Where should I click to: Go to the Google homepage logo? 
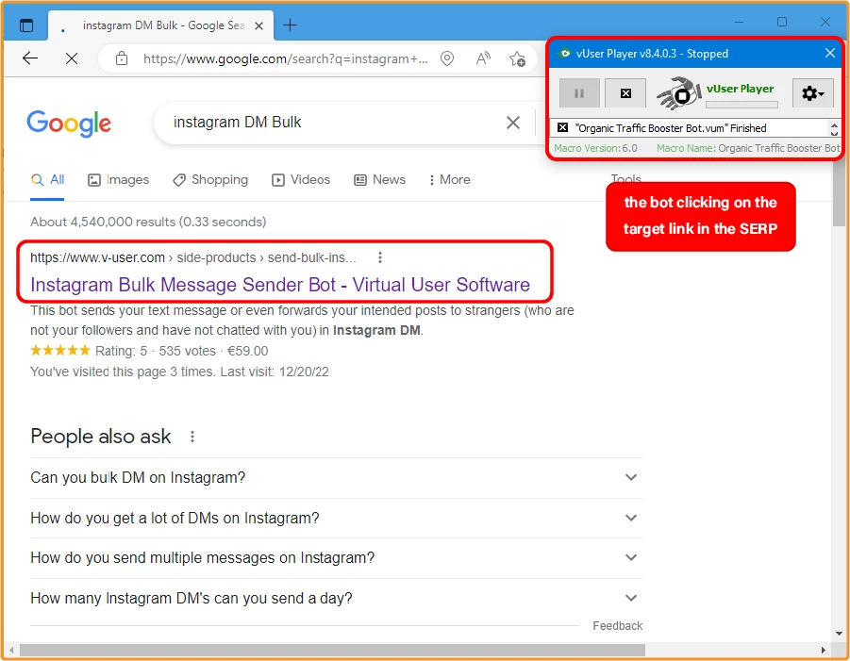pos(69,124)
